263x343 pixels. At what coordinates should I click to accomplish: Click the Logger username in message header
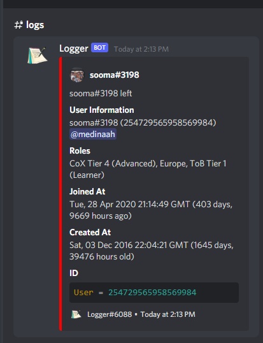[74, 48]
